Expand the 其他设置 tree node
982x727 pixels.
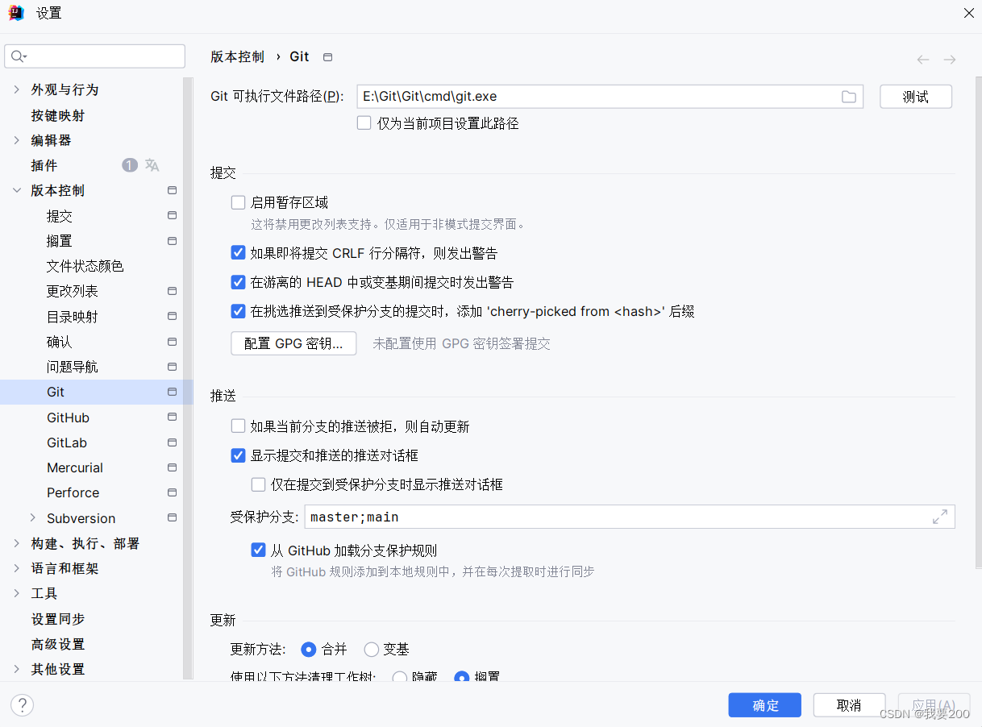click(17, 669)
